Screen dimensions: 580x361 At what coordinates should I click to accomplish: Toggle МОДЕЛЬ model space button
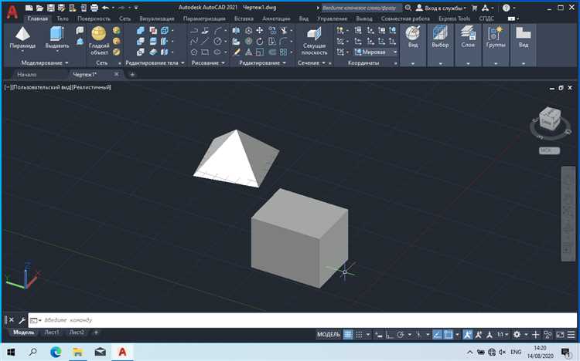pos(329,335)
